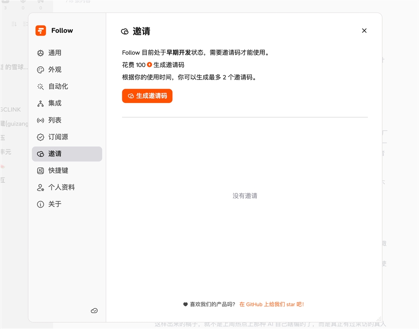The image size is (419, 329).
Task: Click the 没有邀请 empty state text
Action: pyautogui.click(x=245, y=196)
